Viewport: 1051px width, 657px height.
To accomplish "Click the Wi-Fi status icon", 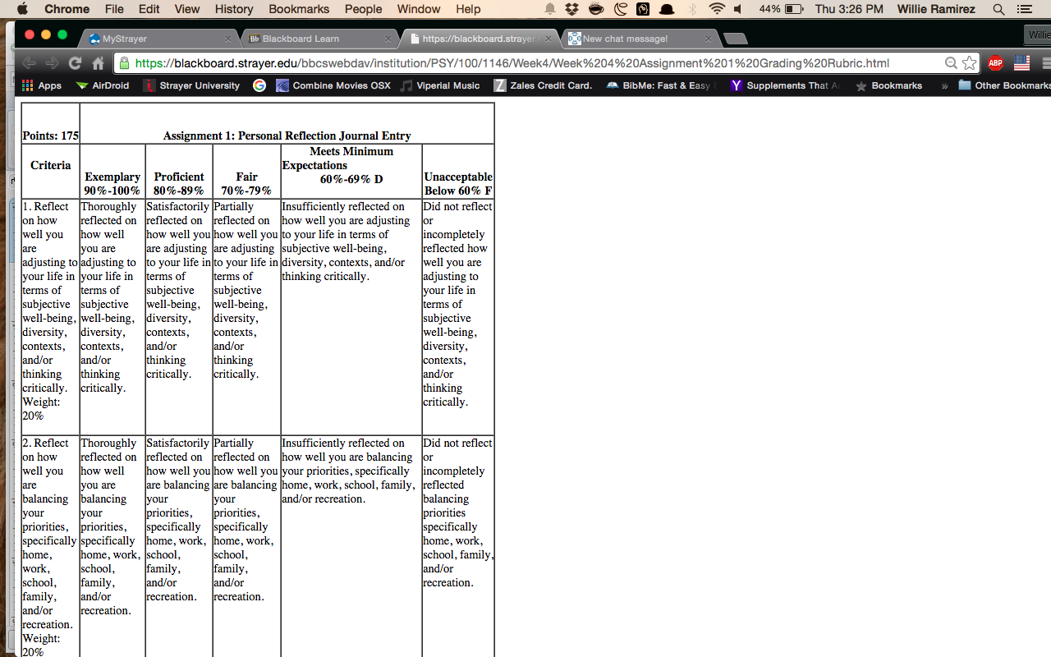I will [x=717, y=9].
